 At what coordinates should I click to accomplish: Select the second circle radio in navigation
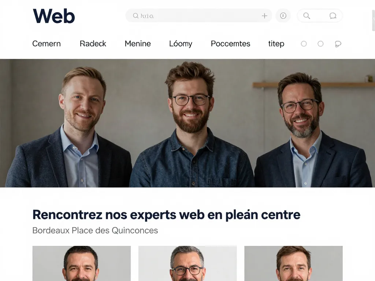coord(320,44)
